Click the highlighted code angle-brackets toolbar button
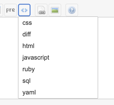Image resolution: width=114 pixels, height=105 pixels. click(24, 10)
